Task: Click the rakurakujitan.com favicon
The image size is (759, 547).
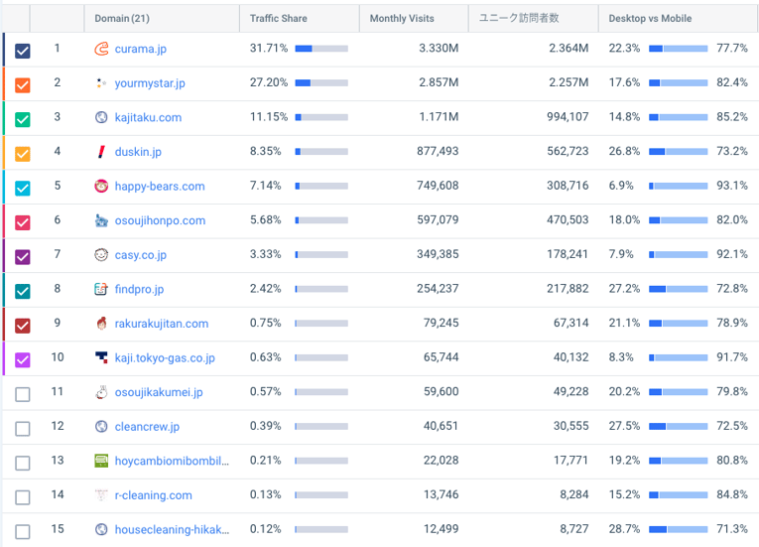Action: coord(101,324)
